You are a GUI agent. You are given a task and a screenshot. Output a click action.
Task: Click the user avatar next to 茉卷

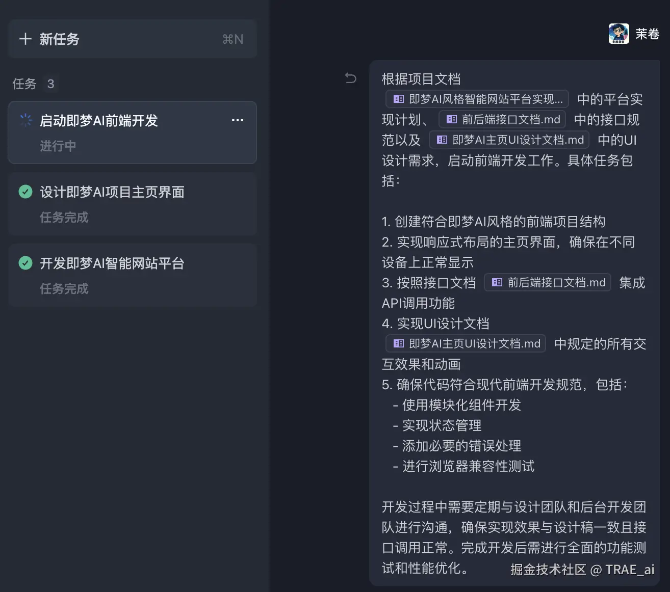pos(619,34)
